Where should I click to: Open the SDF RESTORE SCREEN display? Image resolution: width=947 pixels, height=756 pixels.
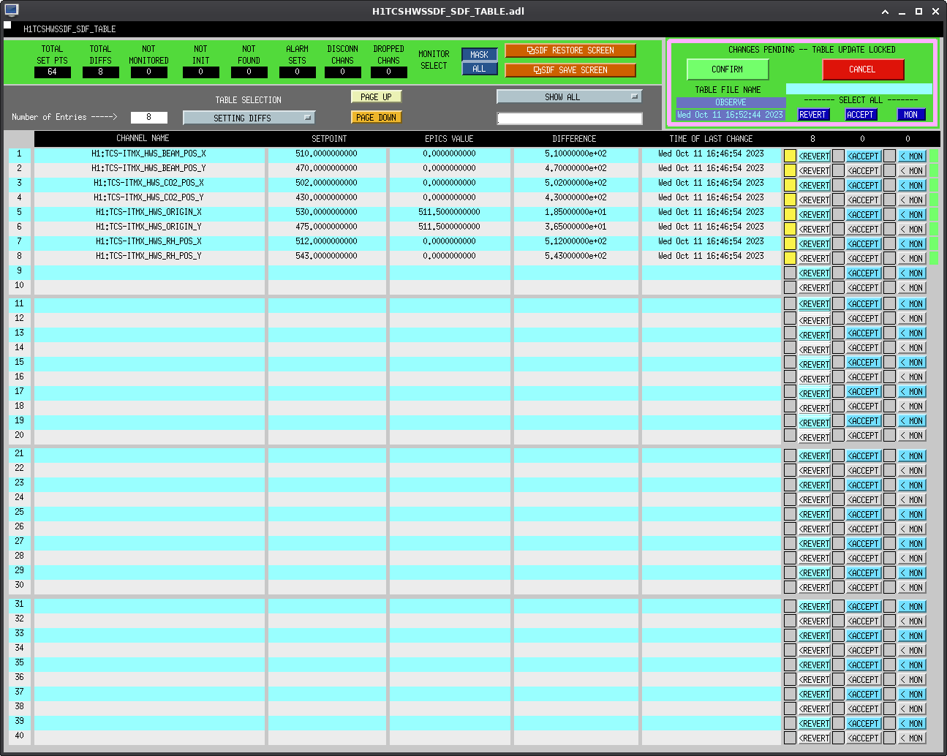tap(570, 50)
